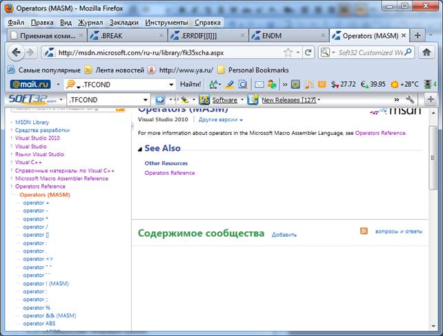This screenshot has width=443, height=336.
Task: Focus the Soft32 Customized Web search field
Action: point(371,52)
